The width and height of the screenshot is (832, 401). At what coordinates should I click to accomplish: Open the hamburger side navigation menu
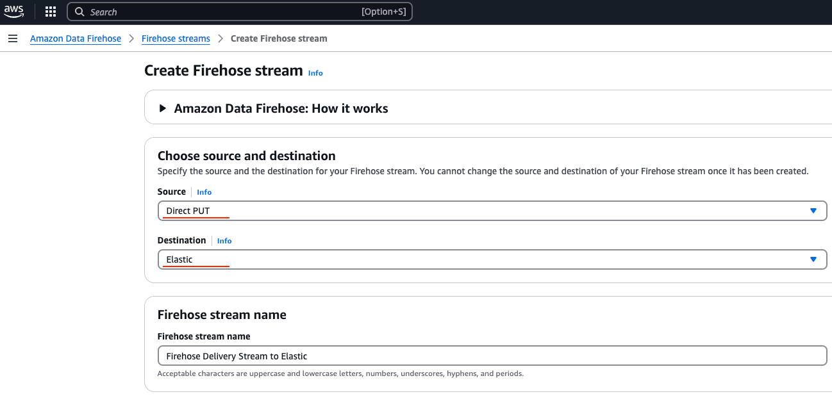pos(12,38)
